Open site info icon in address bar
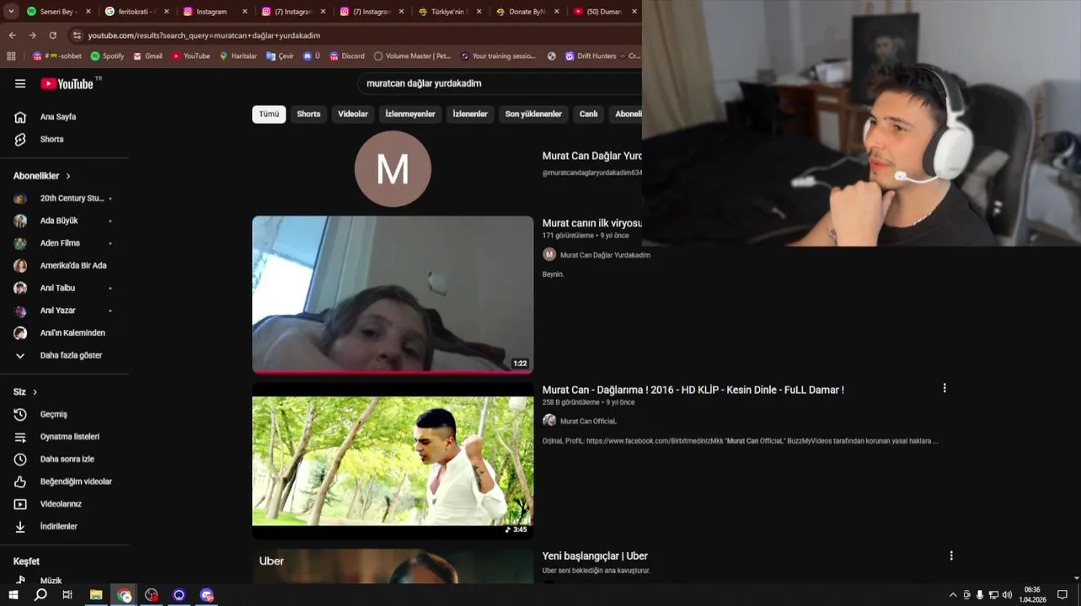The image size is (1081, 606). 77,35
